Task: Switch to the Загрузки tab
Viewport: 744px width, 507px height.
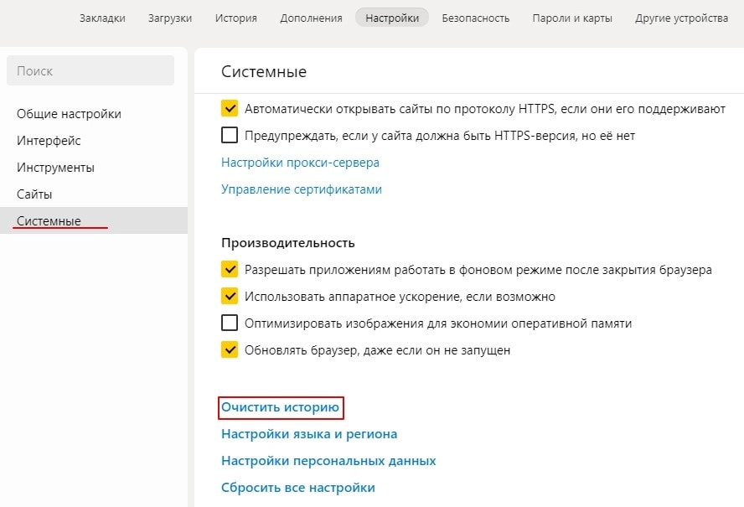Action: click(169, 18)
